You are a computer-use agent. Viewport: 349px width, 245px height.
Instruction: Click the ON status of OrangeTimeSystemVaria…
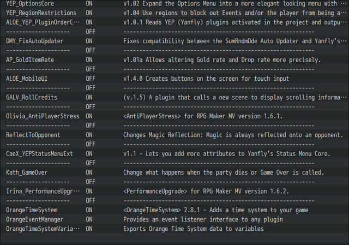tap(89, 229)
